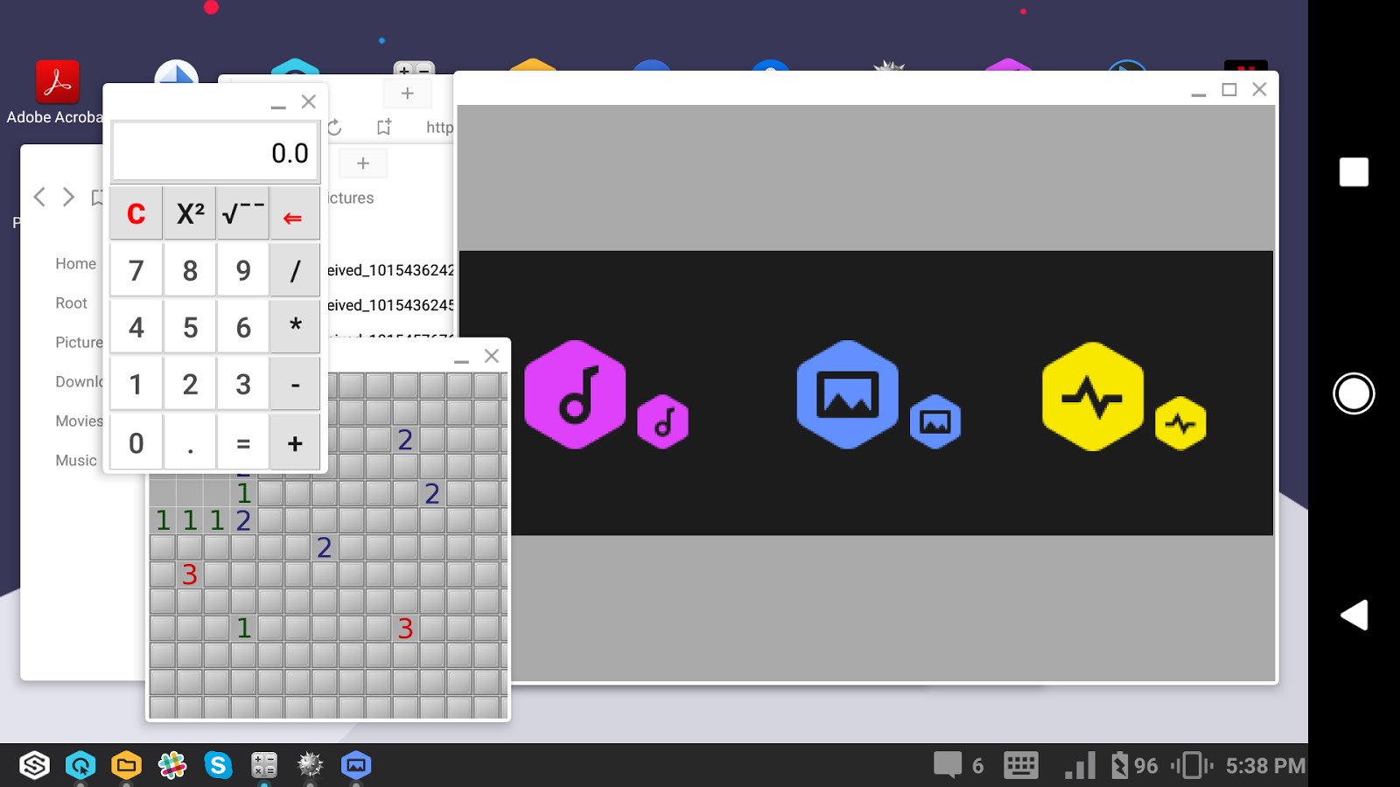This screenshot has height=787, width=1400.
Task: Select Downloads in the file manager sidebar
Action: [81, 381]
